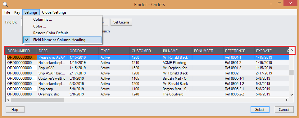
Task: Click the horizontal scrollbar thumb
Action: tap(38, 99)
